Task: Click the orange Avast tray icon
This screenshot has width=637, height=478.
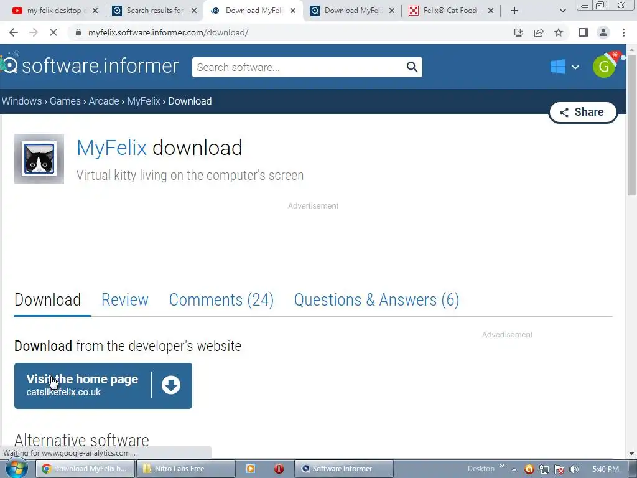Action: click(529, 469)
